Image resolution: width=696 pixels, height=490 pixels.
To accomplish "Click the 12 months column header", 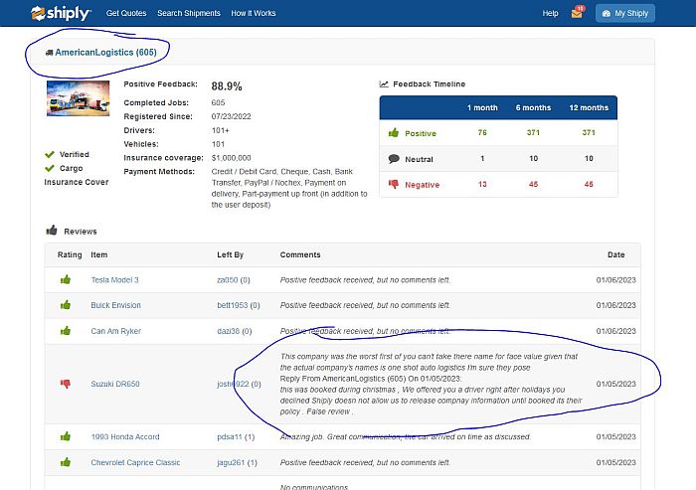I will coord(589,108).
